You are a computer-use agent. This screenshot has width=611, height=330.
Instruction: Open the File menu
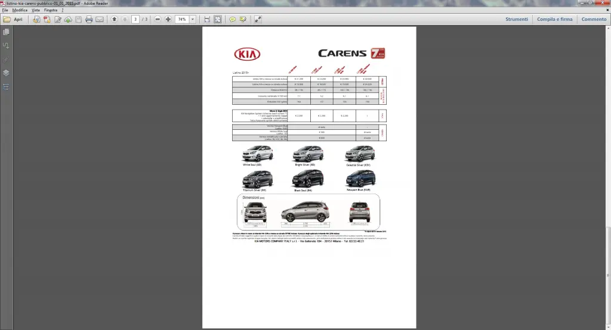5,10
